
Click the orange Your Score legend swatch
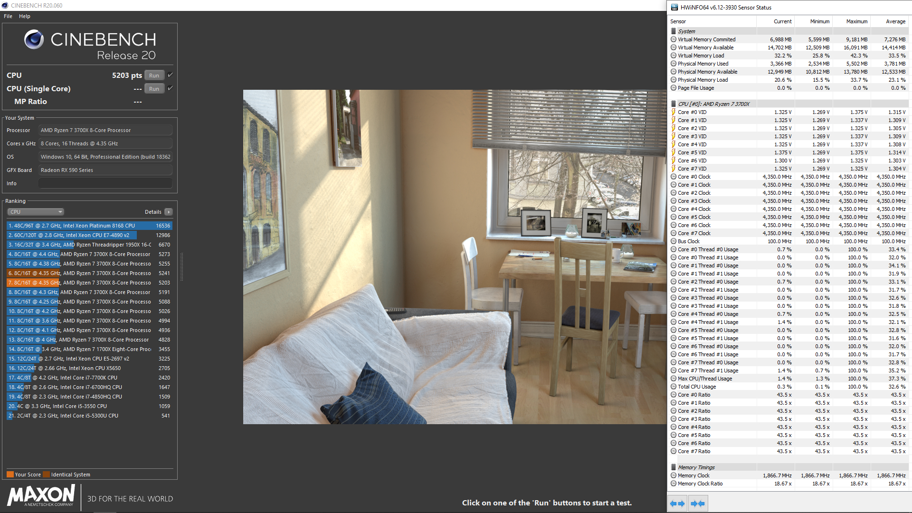(10, 475)
